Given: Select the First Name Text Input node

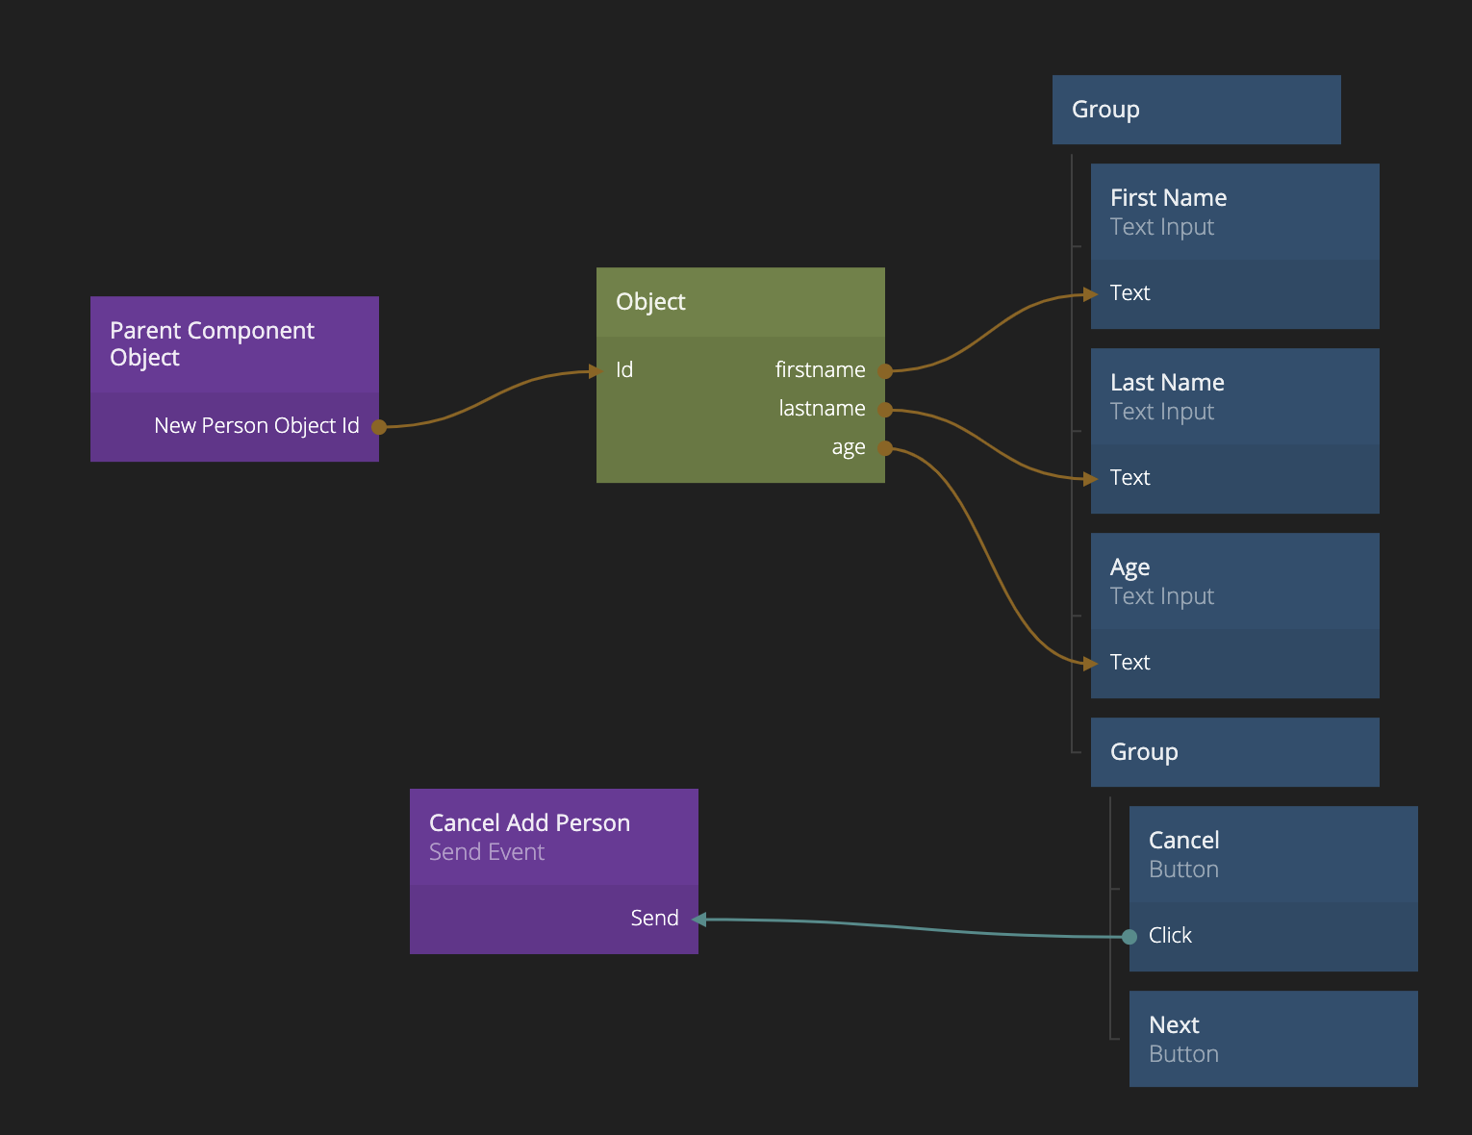Looking at the screenshot, I should (x=1234, y=212).
